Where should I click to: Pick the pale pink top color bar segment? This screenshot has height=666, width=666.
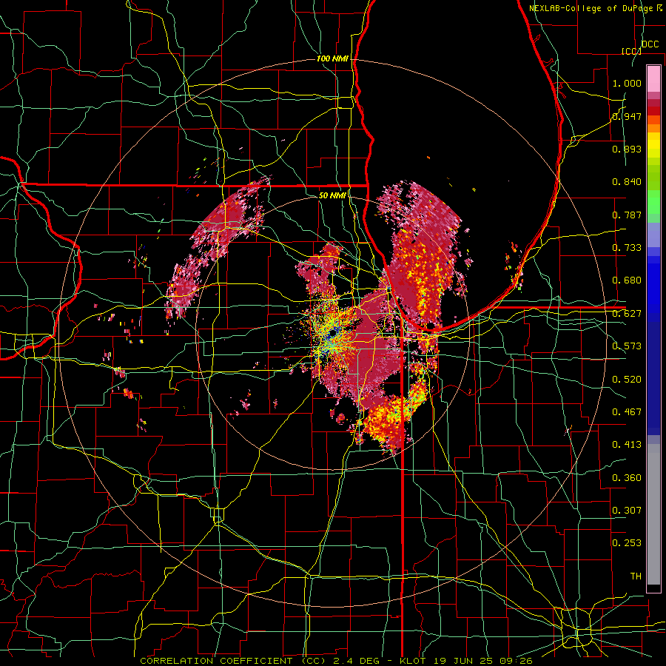653,78
